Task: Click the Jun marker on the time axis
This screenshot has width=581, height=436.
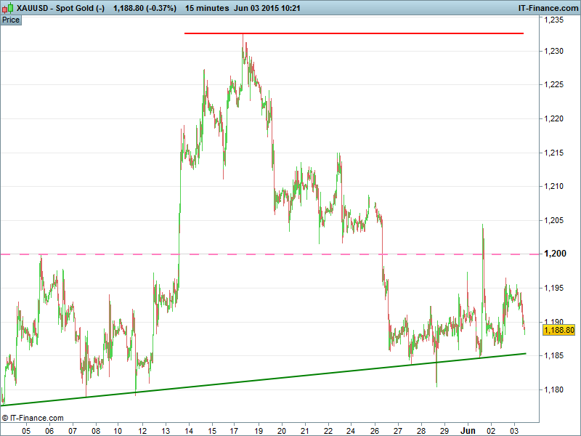Action: point(468,429)
